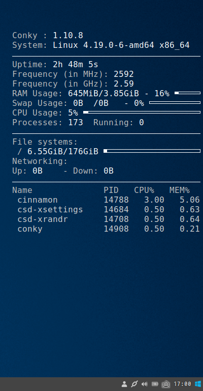Click the disconnected network tray icon
The height and width of the screenshot is (391, 203).
[134, 384]
